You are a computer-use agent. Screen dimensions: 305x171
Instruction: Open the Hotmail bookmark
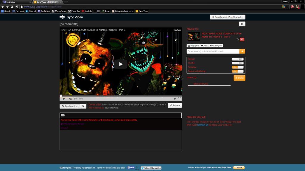pos(31,11)
